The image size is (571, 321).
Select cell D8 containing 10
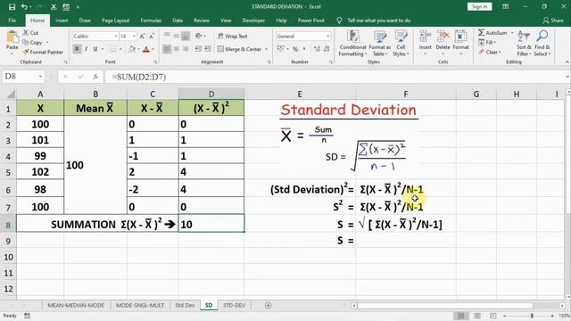(x=211, y=224)
